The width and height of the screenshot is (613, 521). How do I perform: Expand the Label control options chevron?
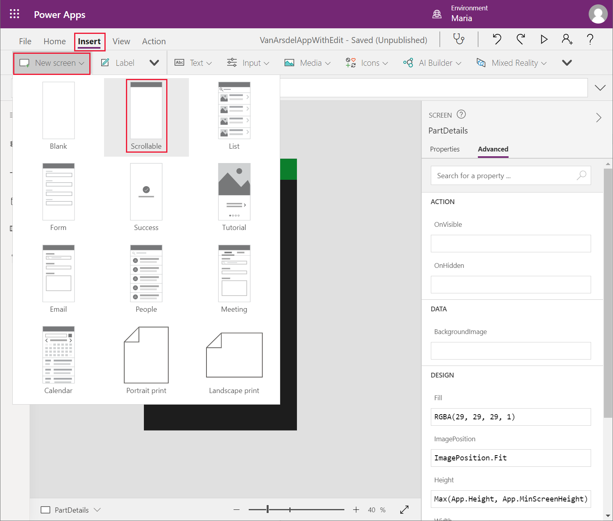[154, 63]
